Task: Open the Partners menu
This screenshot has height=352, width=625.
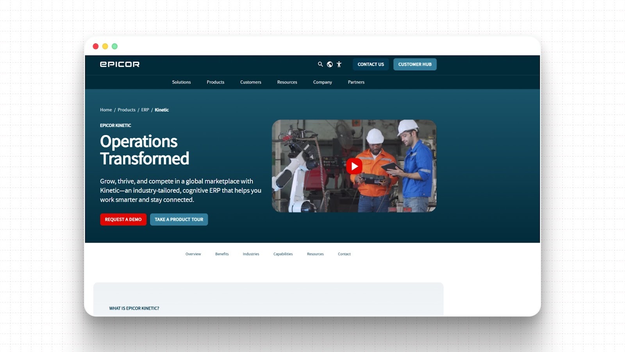Action: pos(356,82)
